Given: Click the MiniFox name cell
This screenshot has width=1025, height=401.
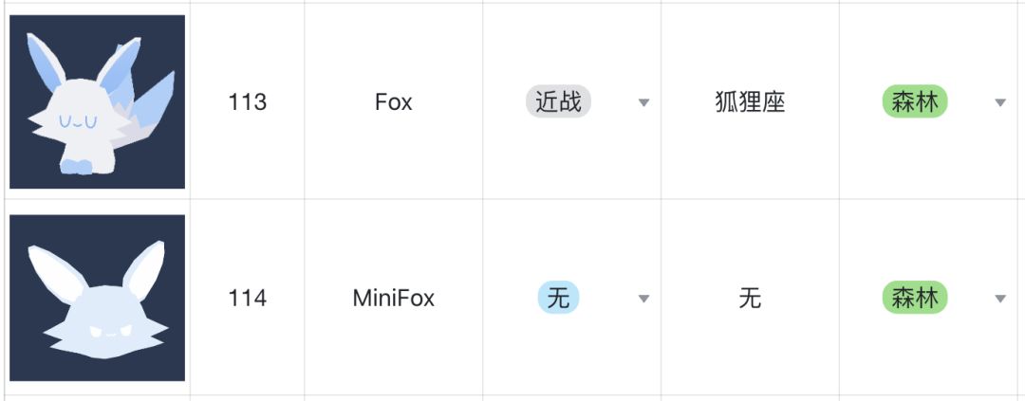Looking at the screenshot, I should tap(393, 299).
